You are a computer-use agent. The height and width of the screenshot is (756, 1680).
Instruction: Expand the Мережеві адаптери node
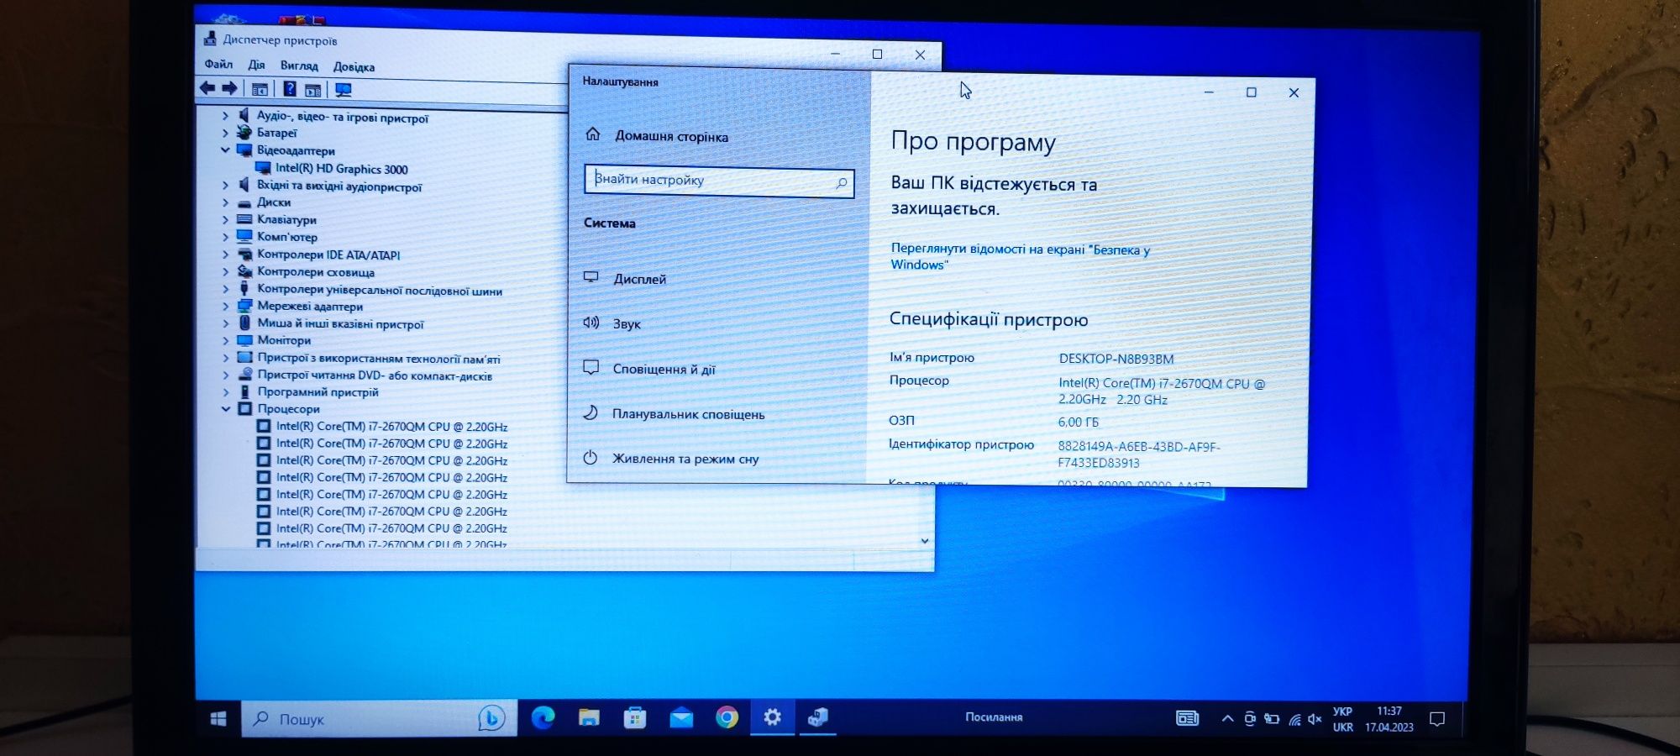pyautogui.click(x=225, y=306)
